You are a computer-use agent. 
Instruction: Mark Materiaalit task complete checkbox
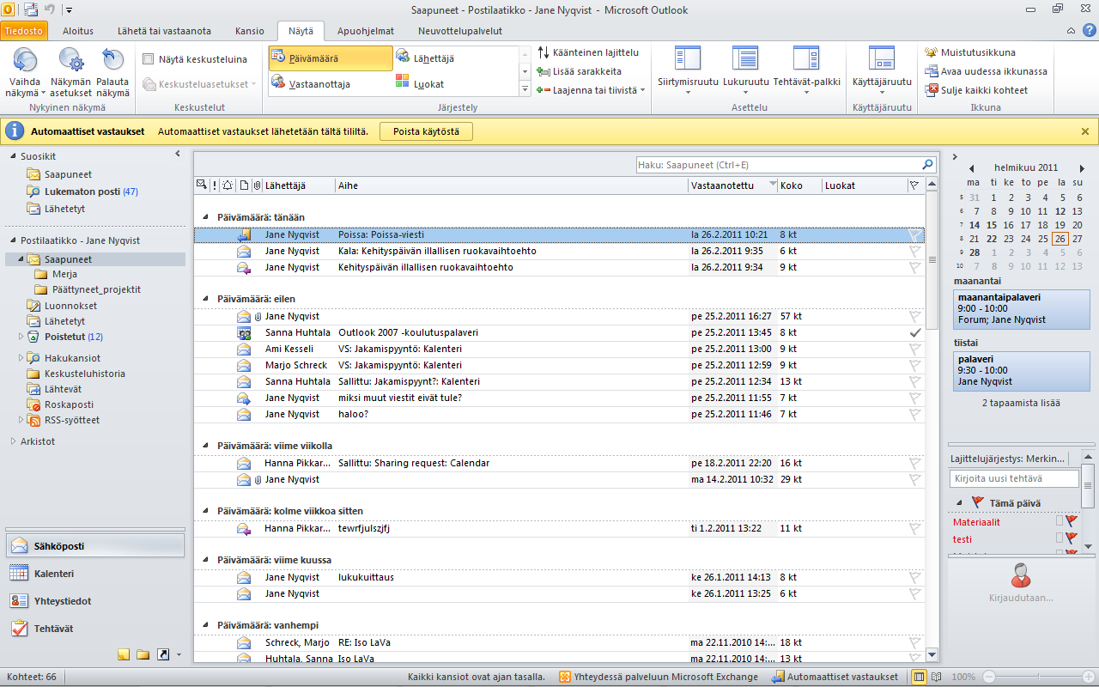[1060, 521]
